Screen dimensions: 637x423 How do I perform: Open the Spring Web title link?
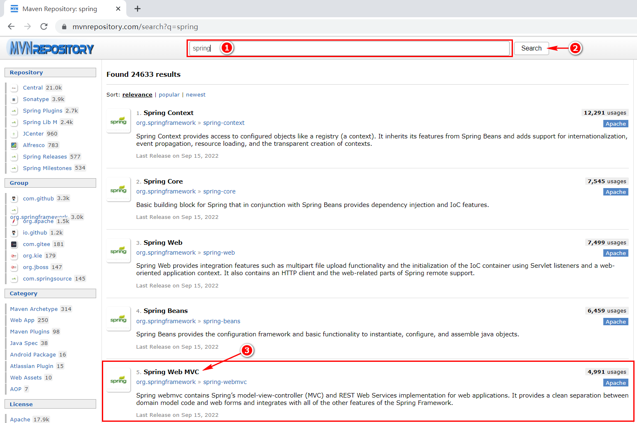tap(163, 242)
